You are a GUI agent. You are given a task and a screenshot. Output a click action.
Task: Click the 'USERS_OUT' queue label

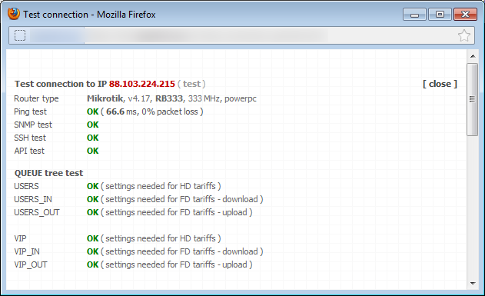tap(37, 212)
